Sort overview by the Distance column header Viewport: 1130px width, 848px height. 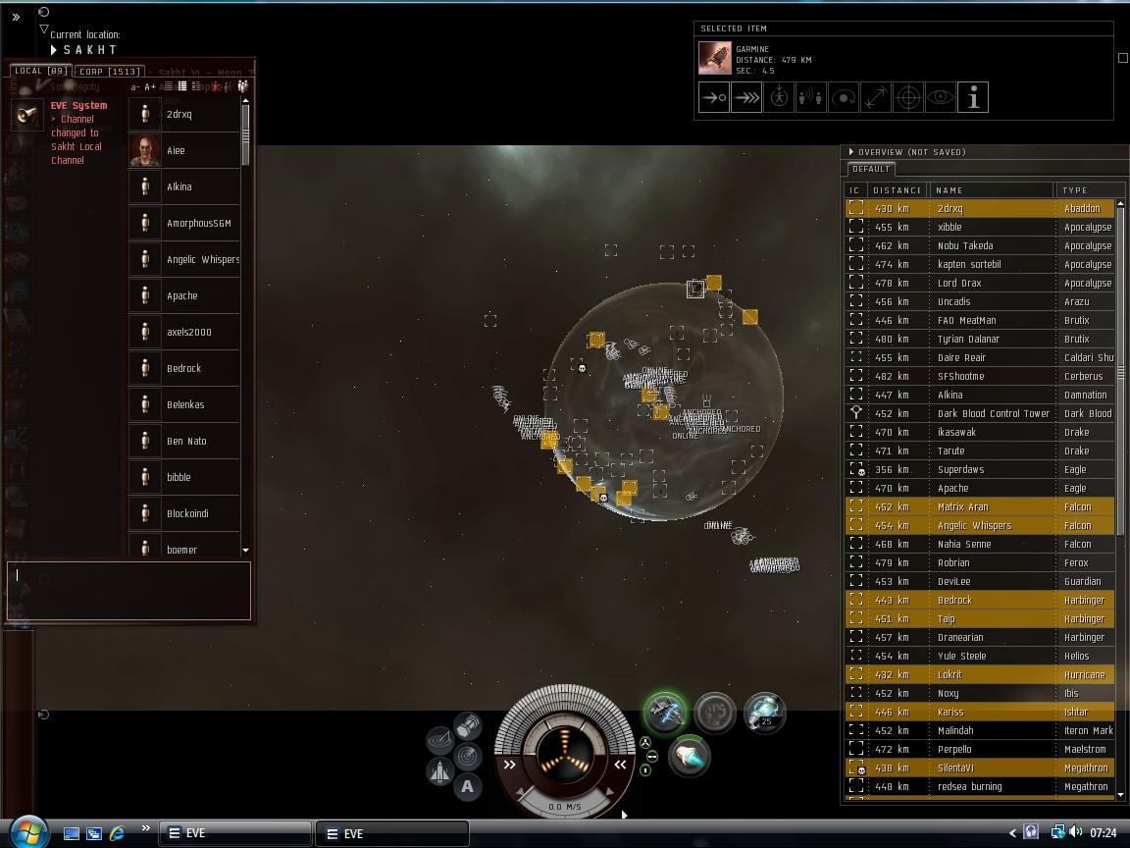click(897, 190)
